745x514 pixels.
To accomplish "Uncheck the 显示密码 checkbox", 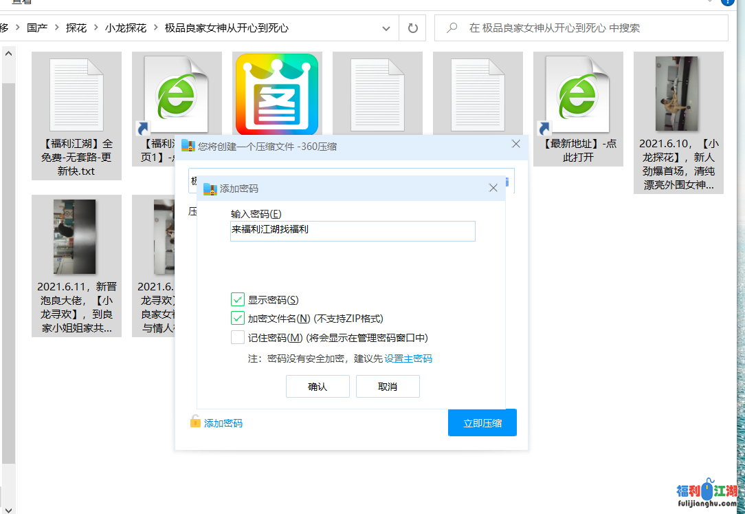I will [238, 299].
